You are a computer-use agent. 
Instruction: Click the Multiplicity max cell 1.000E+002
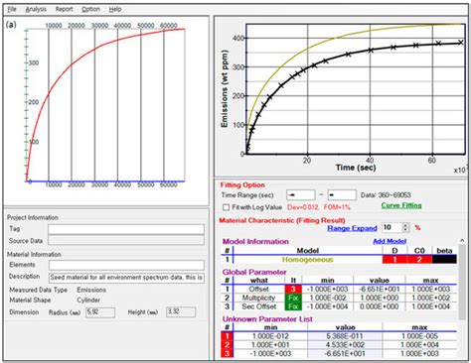[x=431, y=298]
